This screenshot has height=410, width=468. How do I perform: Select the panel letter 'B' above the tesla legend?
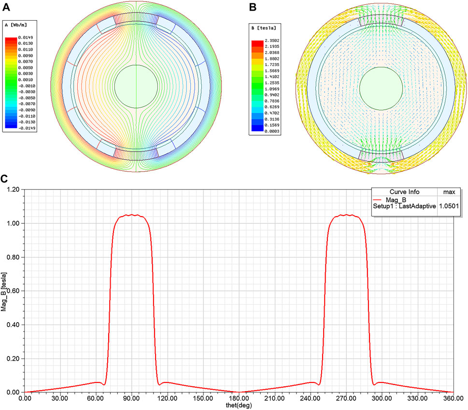pos(253,7)
